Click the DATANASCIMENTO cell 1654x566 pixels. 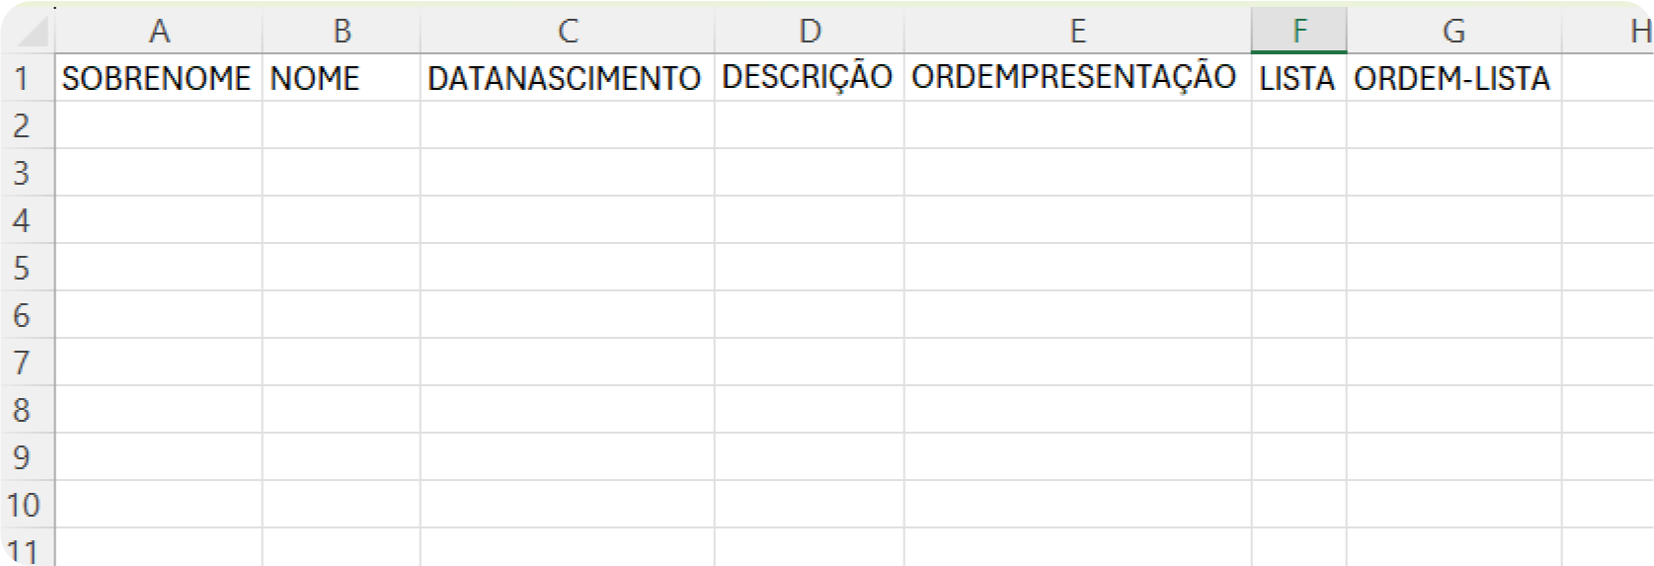(x=568, y=78)
